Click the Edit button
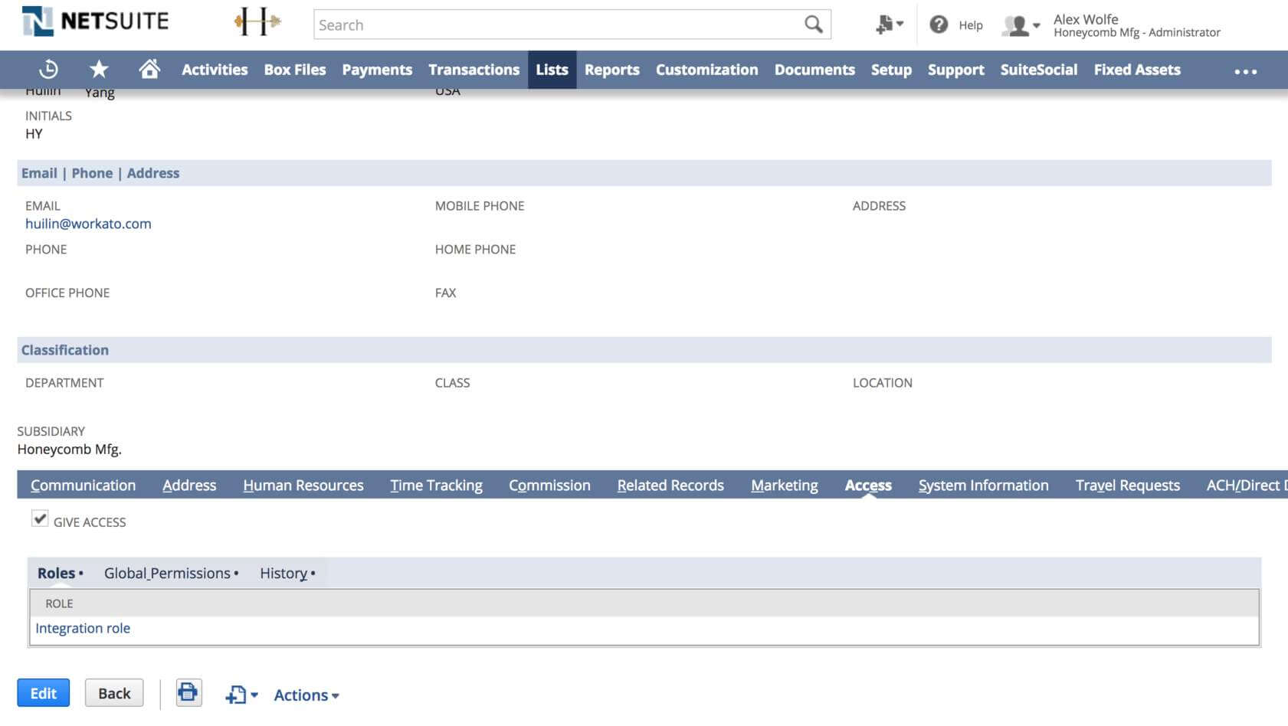Image resolution: width=1288 pixels, height=726 pixels. pos(43,692)
